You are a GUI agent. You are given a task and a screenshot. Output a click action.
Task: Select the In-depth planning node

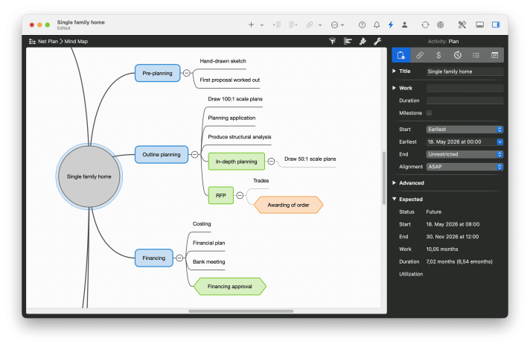pos(236,162)
